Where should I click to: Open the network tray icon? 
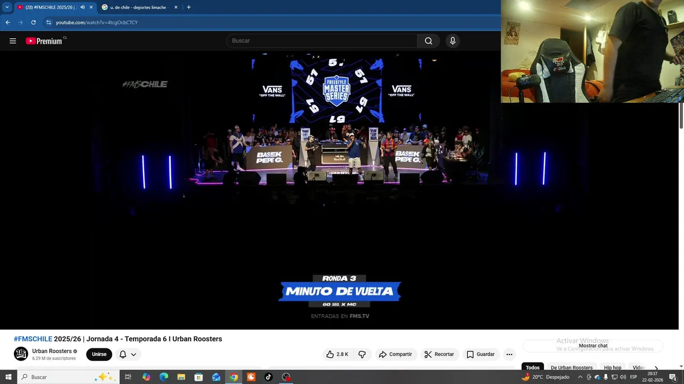coord(614,377)
